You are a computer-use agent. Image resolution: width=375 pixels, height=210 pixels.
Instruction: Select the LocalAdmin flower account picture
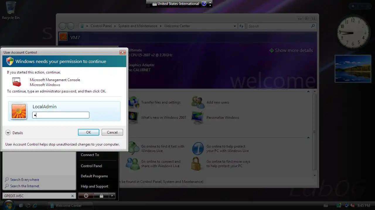click(19, 111)
